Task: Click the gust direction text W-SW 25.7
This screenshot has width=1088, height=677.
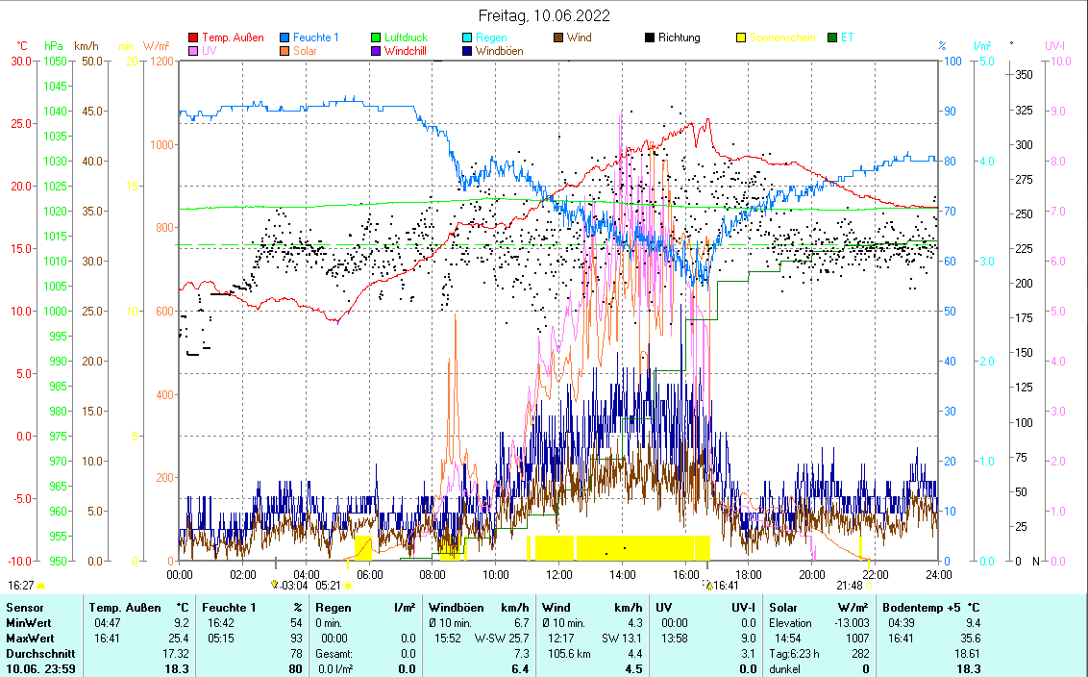Action: [x=502, y=639]
